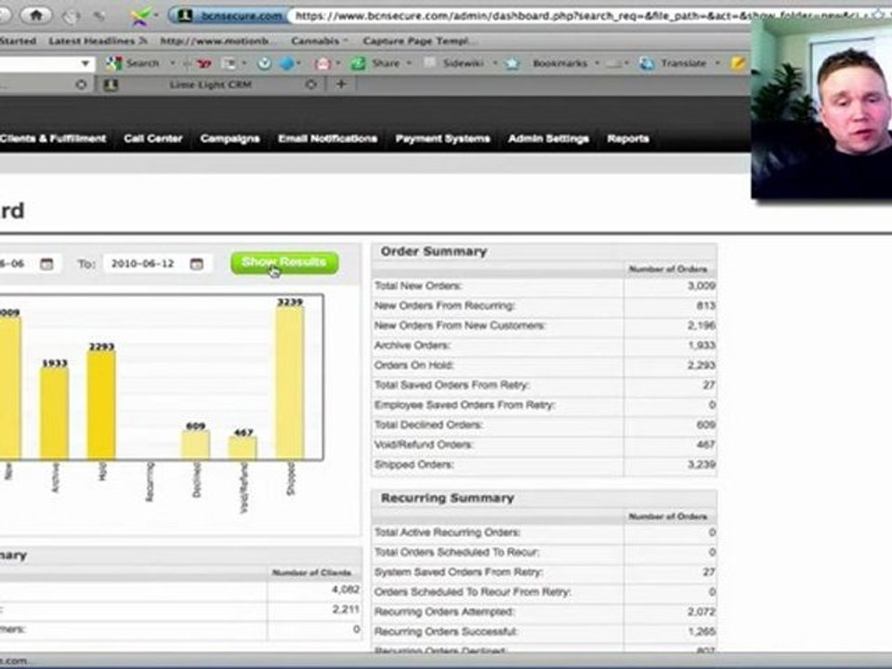Select the Total Saved Orders From Retry row

[x=544, y=386]
